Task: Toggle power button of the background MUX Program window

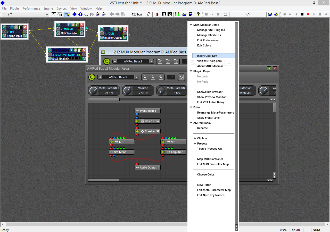Action: pyautogui.click(x=107, y=61)
